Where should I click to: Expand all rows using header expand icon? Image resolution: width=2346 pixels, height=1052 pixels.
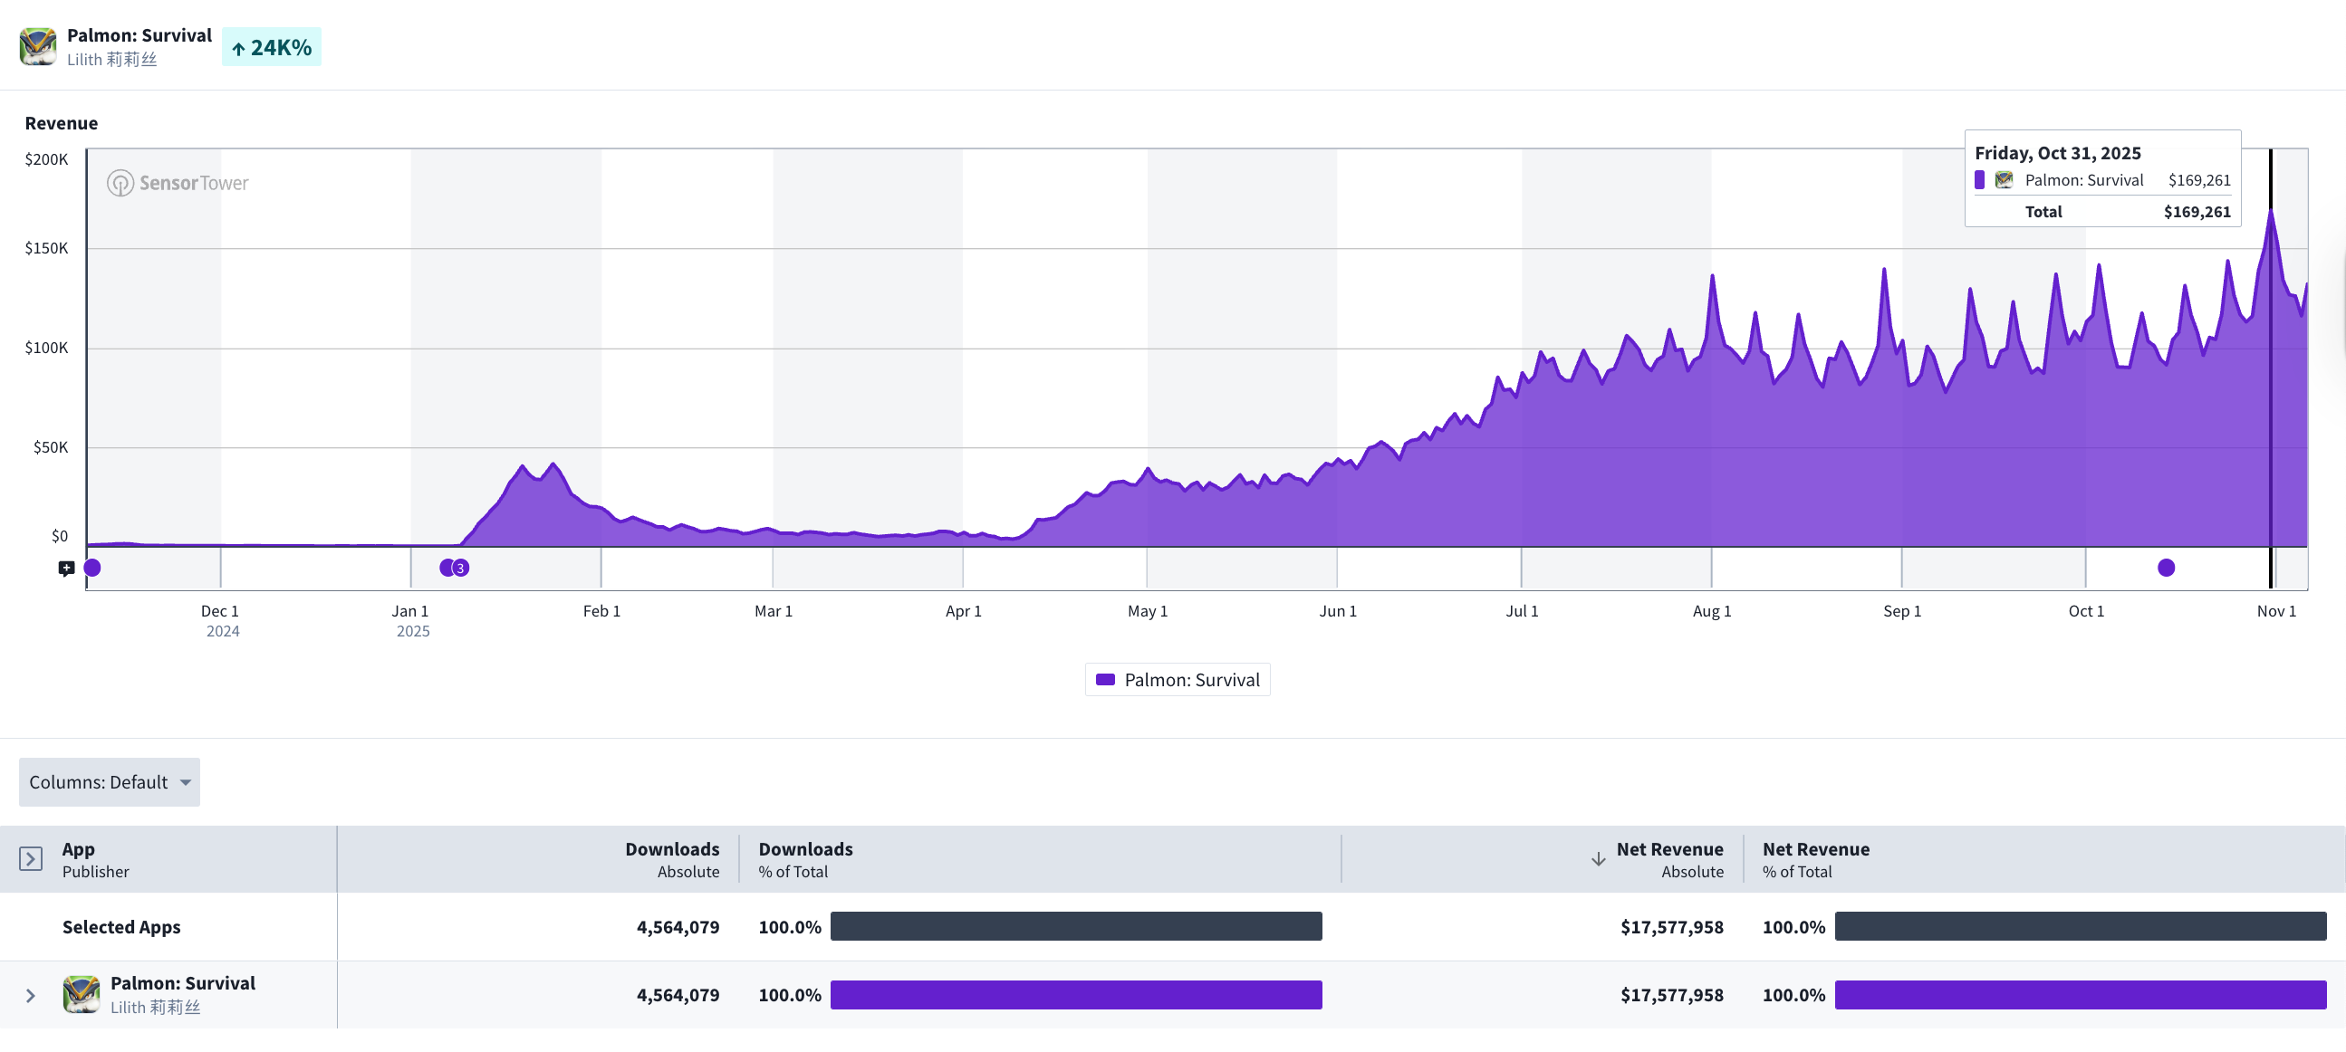tap(30, 859)
